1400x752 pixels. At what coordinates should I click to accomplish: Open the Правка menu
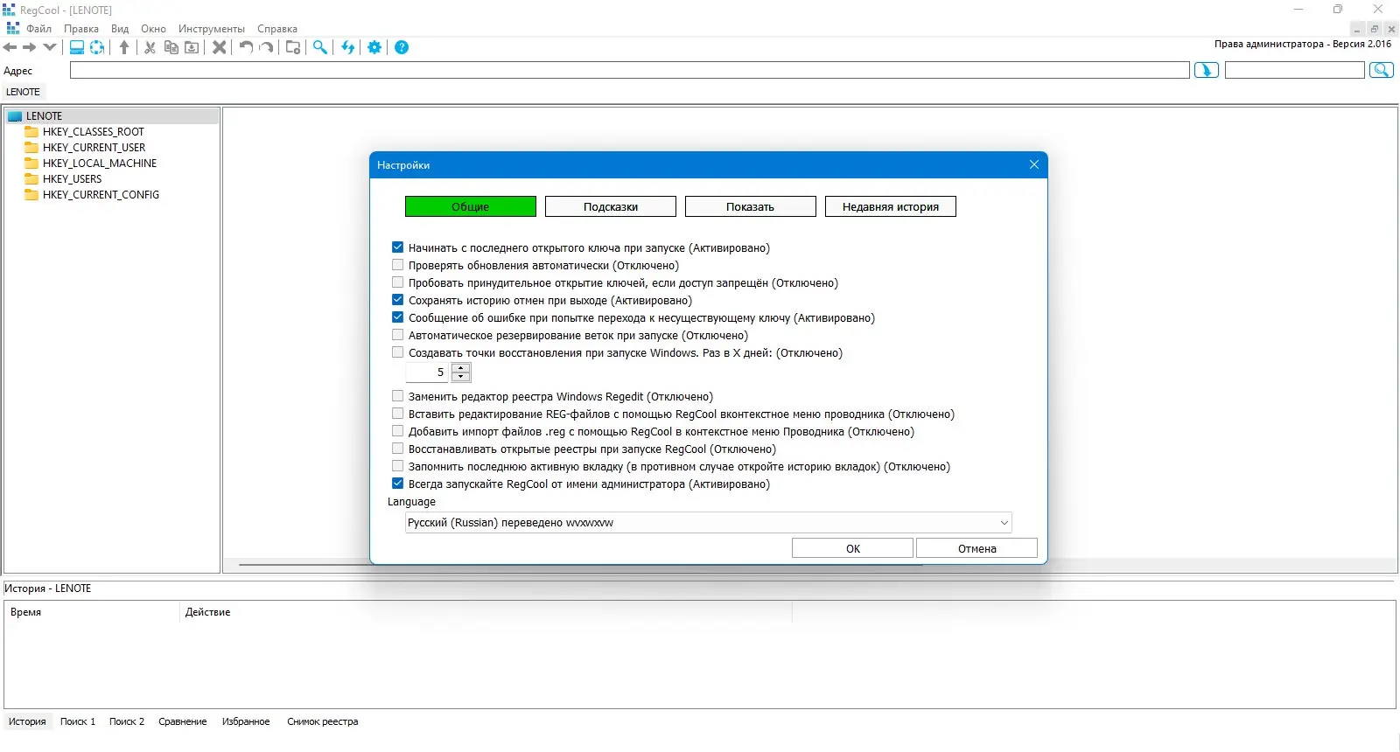[x=81, y=29]
